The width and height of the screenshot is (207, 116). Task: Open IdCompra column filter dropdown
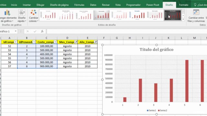tap(16, 42)
